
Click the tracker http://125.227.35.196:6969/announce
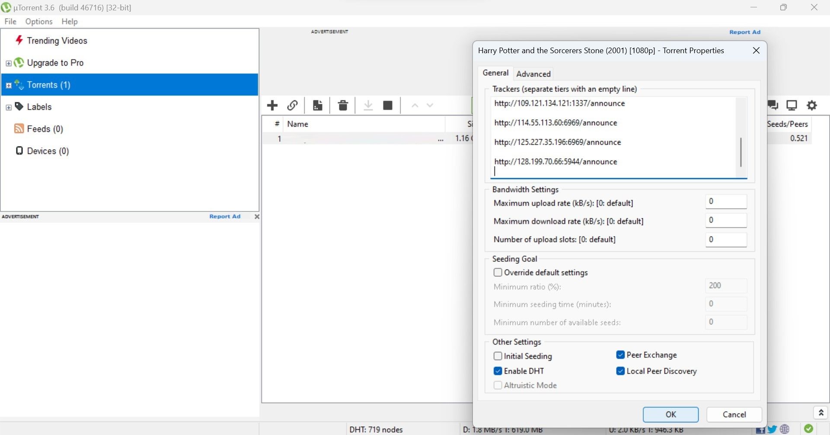pos(558,142)
